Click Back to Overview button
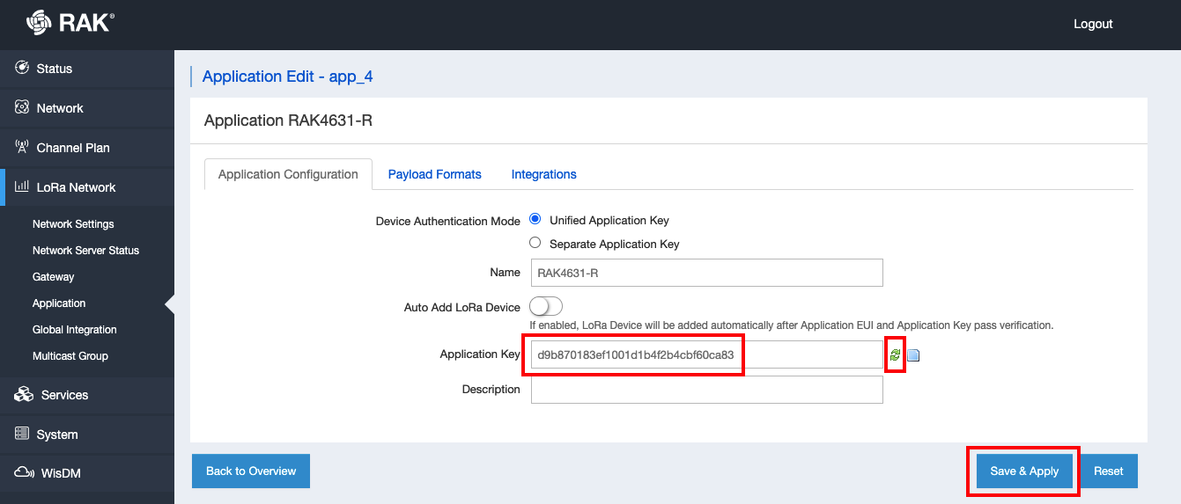1181x504 pixels. [x=251, y=471]
